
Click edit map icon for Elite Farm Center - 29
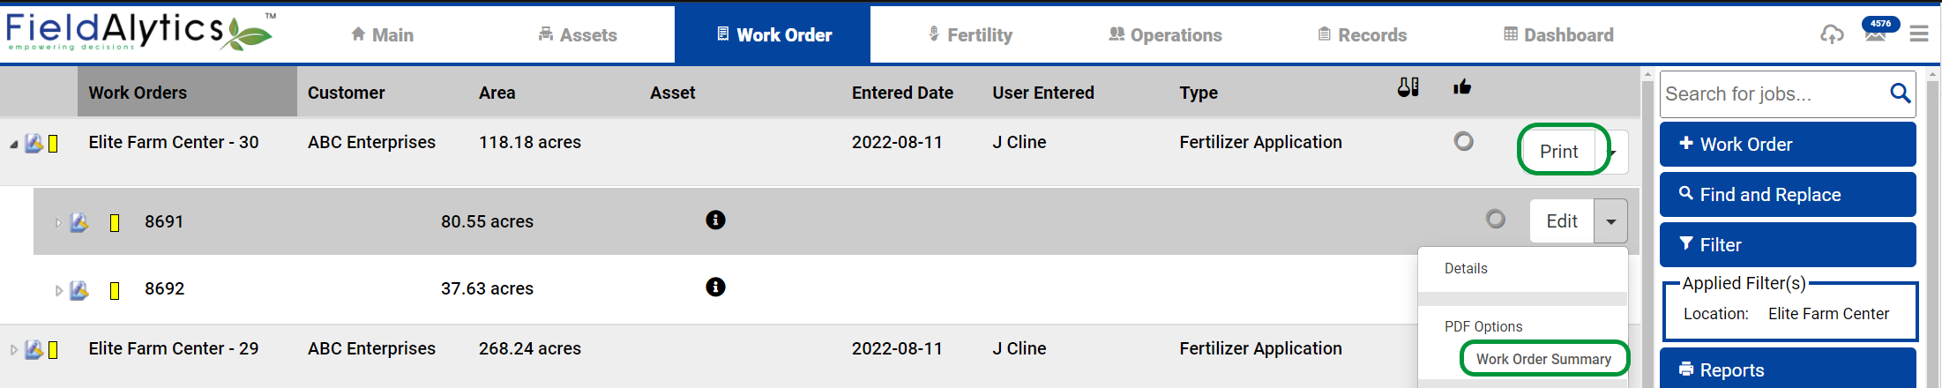pos(34,349)
